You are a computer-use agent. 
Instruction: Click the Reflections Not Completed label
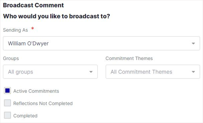click(x=43, y=104)
